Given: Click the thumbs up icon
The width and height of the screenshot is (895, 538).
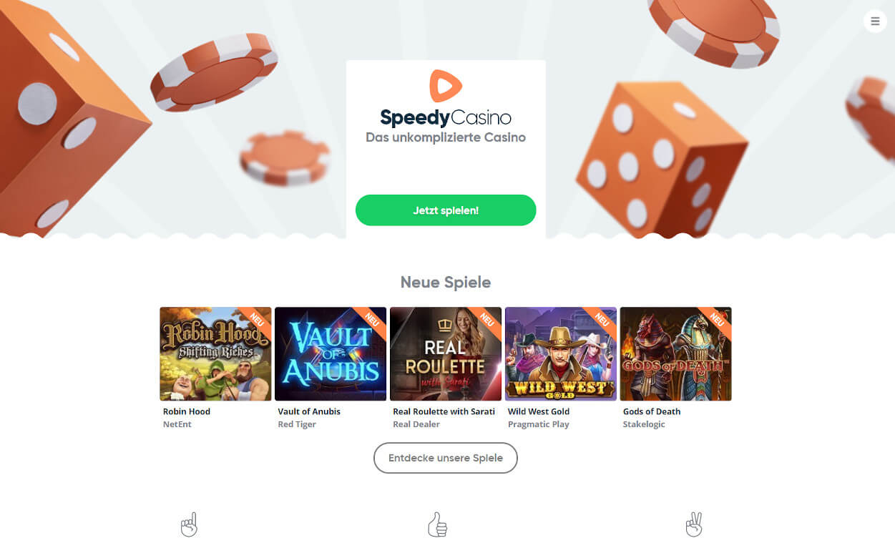Looking at the screenshot, I should 437,524.
